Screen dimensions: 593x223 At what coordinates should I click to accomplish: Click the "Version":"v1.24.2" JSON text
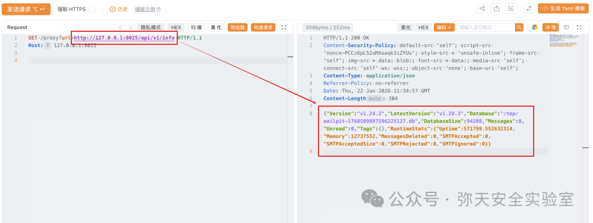pos(355,113)
